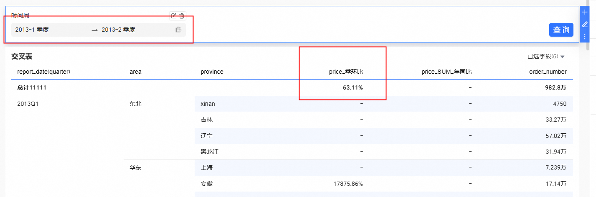Expand the 已选字段(6) dropdown
The height and width of the screenshot is (197, 596).
point(546,56)
